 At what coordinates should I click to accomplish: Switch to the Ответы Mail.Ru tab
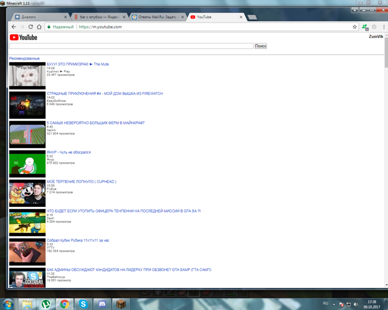(157, 17)
